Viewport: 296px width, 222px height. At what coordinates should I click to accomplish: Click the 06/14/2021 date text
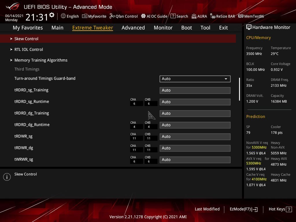coord(14,16)
